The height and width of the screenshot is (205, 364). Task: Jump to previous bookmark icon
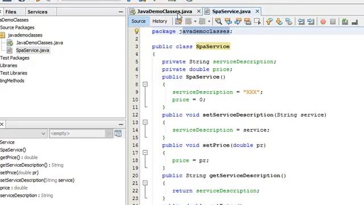[x=269, y=22]
